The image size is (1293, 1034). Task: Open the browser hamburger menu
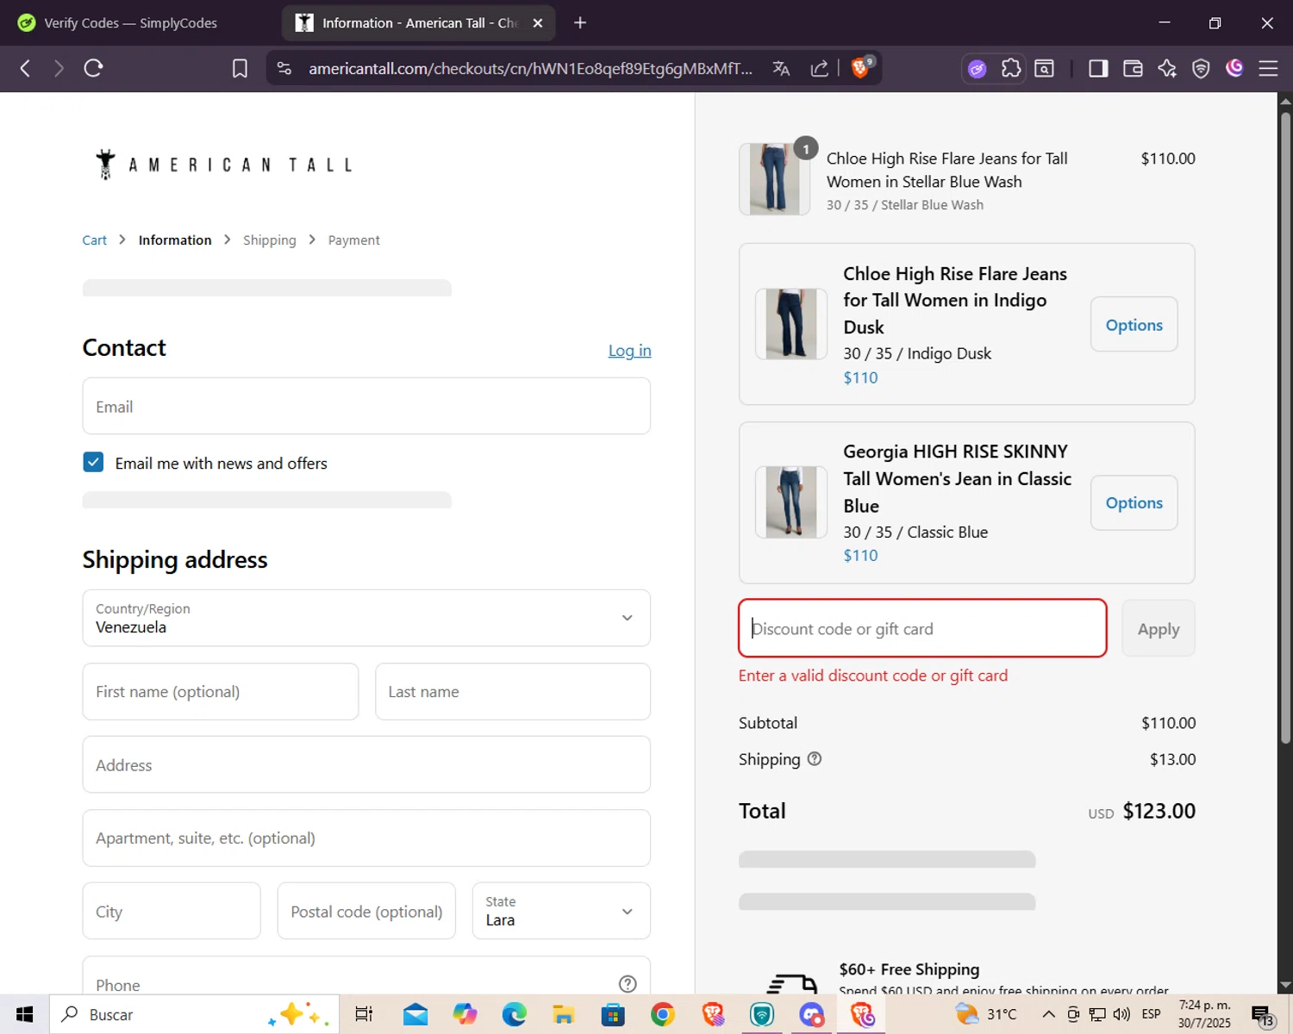(1268, 68)
